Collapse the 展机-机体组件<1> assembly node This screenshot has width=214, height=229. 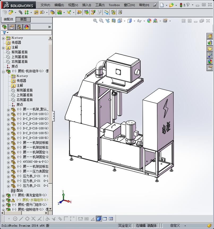pyautogui.click(x=3, y=72)
